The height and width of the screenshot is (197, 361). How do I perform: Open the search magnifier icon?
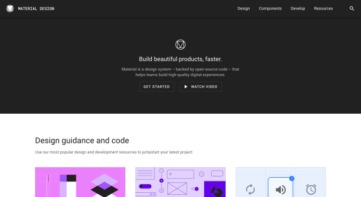[x=351, y=9]
